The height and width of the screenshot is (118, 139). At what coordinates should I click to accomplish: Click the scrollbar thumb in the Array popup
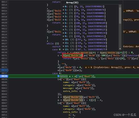tap(120, 15)
